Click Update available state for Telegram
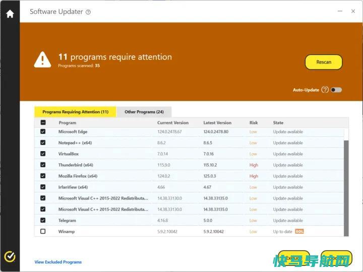 pos(288,221)
